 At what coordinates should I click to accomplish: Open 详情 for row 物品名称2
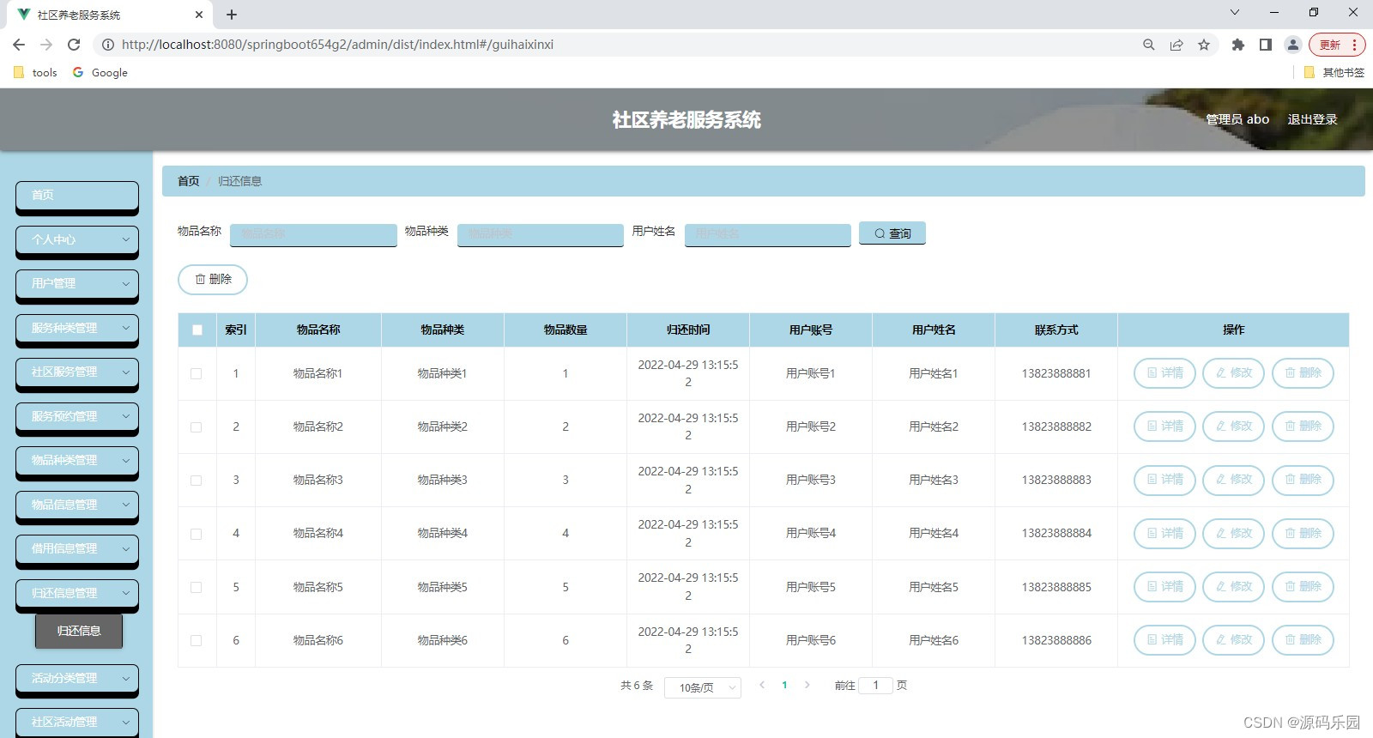(1164, 426)
